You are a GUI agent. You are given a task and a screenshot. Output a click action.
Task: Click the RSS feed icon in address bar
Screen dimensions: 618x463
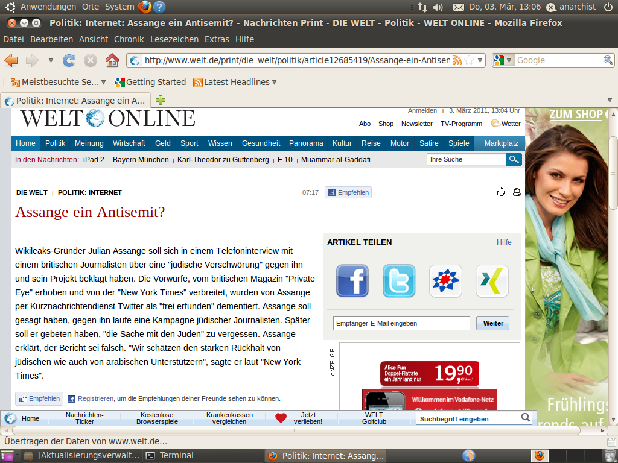click(x=457, y=60)
